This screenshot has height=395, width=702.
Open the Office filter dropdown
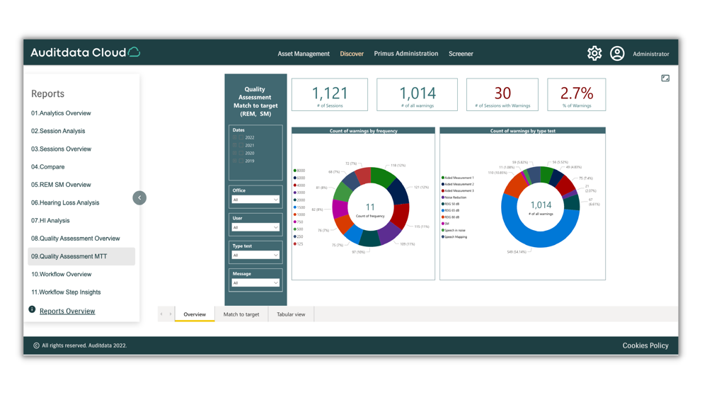[255, 200]
